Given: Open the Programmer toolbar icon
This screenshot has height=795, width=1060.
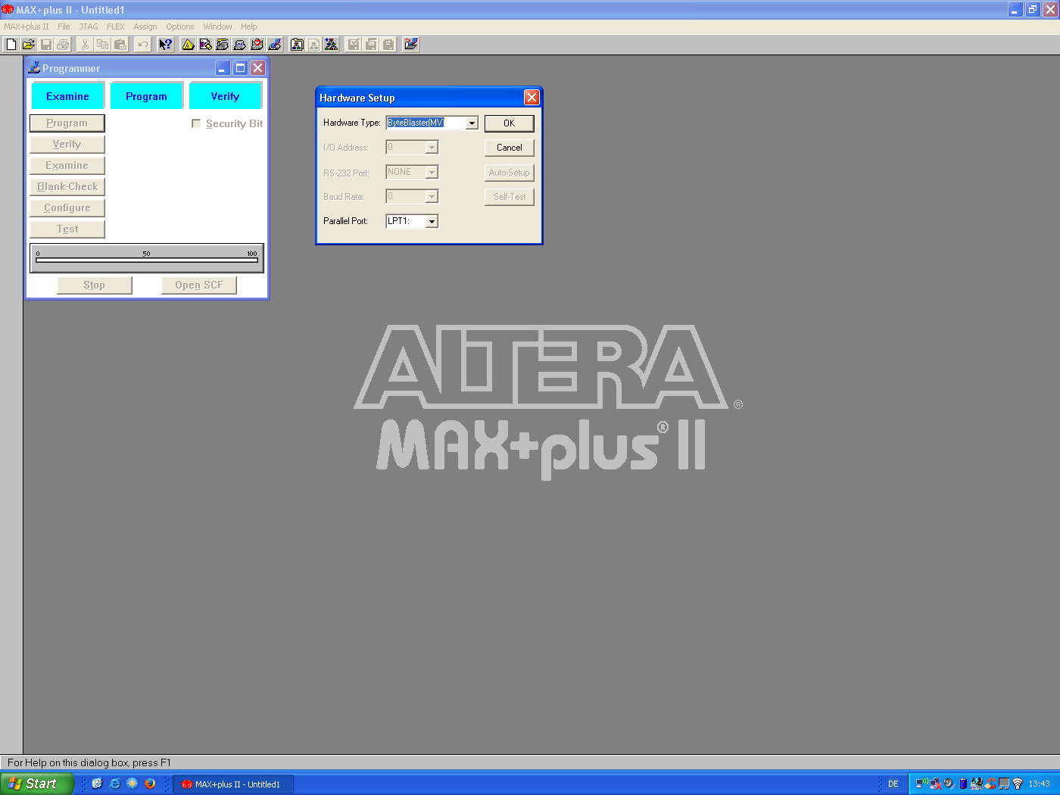Looking at the screenshot, I should pyautogui.click(x=275, y=45).
